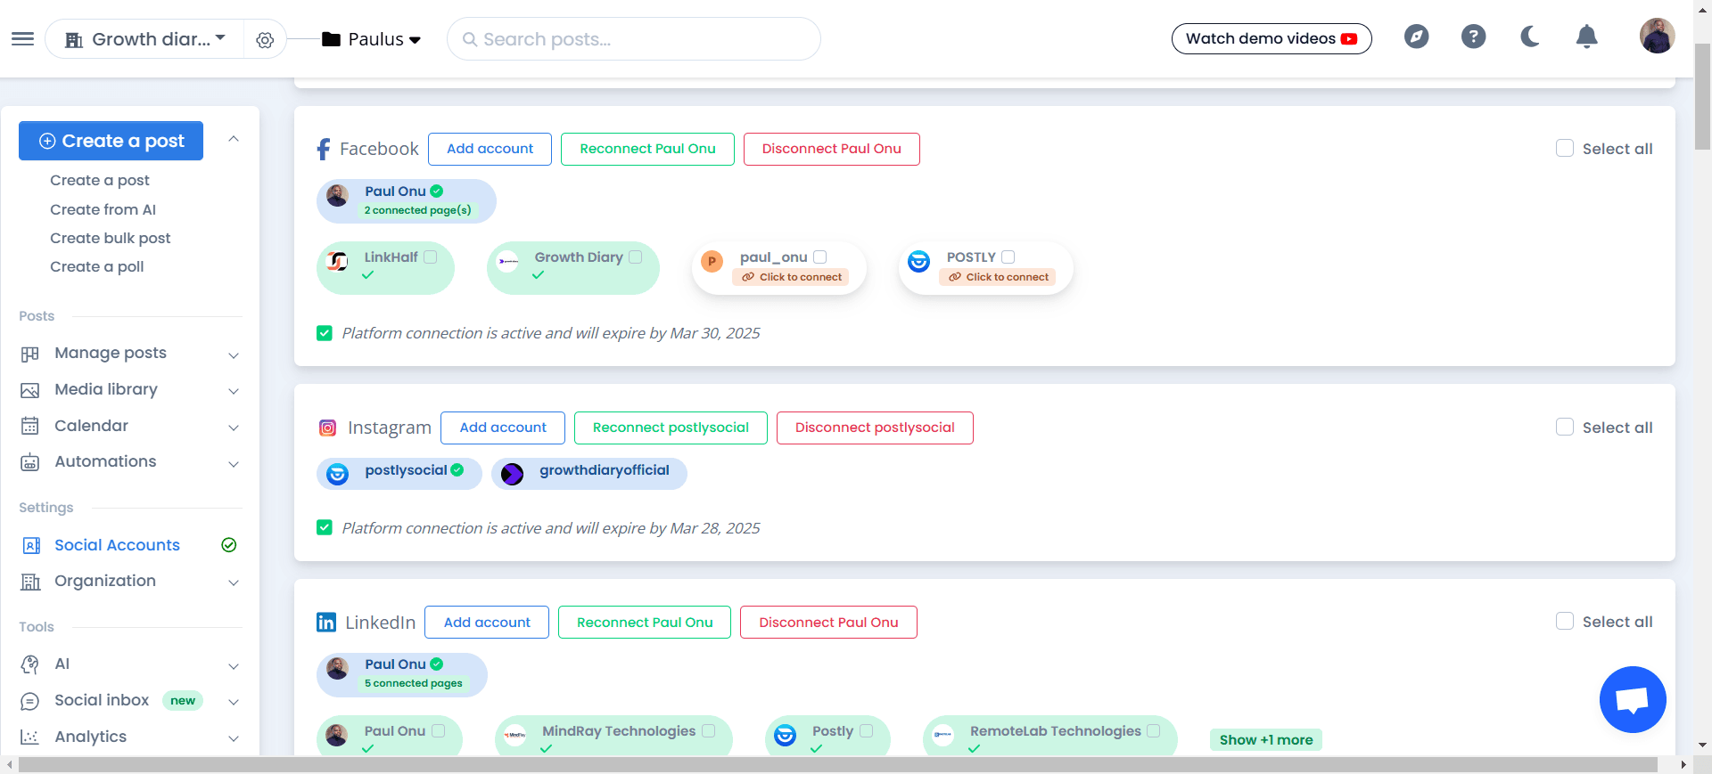1712x774 pixels.
Task: Open workspace settings gear icon
Action: coord(265,40)
